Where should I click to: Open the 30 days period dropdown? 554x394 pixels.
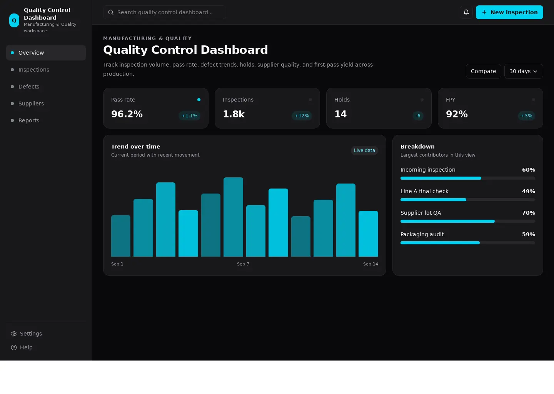524,71
